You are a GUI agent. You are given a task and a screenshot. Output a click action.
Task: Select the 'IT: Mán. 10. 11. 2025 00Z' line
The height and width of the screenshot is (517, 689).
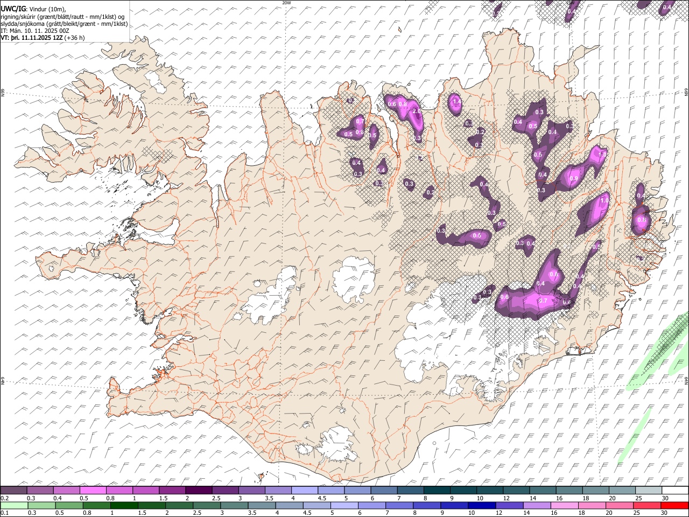point(35,31)
